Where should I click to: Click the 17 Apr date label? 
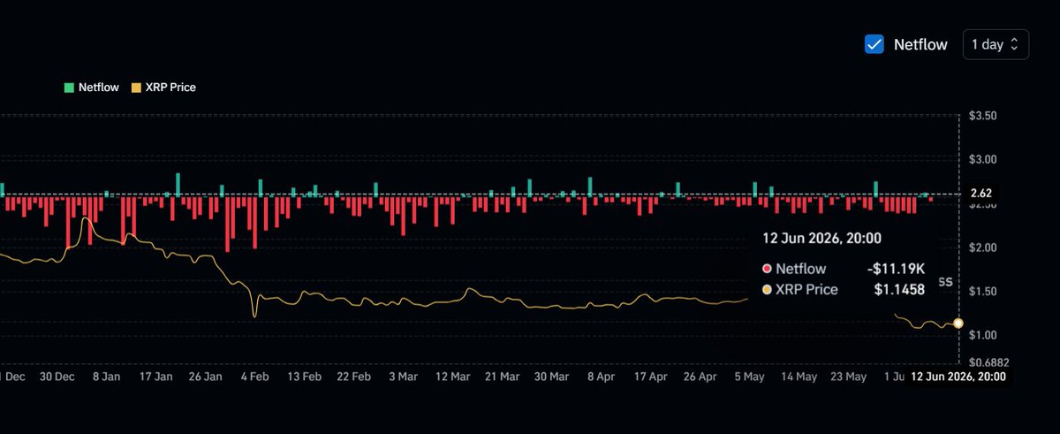click(x=650, y=377)
